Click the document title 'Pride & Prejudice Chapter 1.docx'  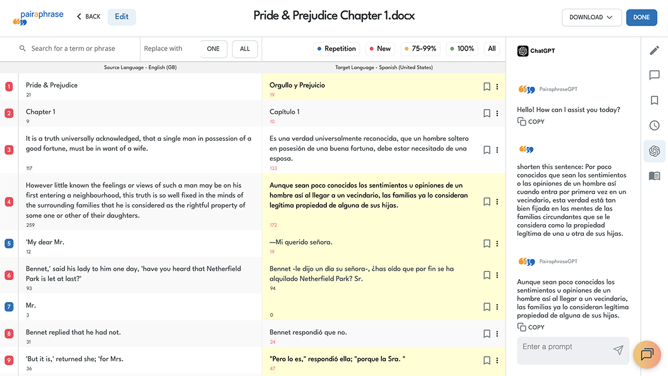click(x=334, y=16)
